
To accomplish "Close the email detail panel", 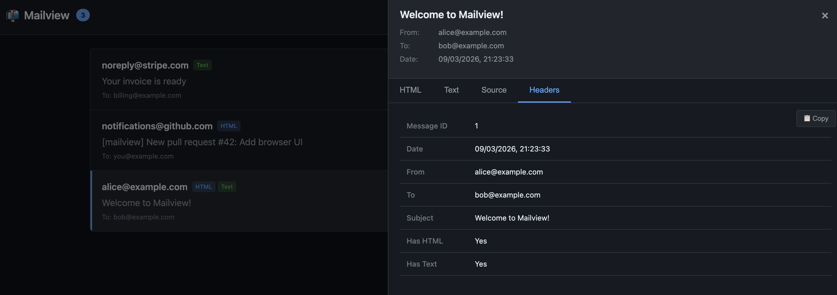I will tap(825, 16).
